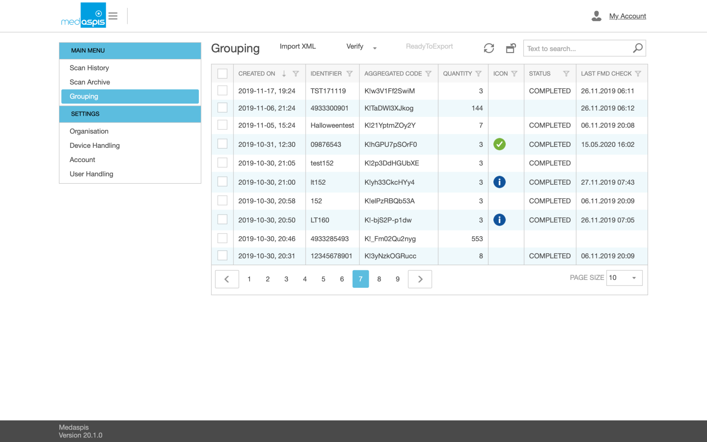
Task: Click the window restore icon beside refresh
Action: tap(511, 48)
